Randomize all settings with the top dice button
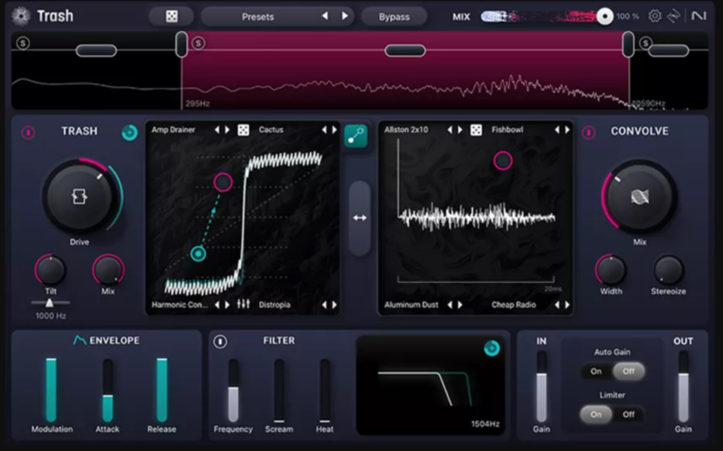The height and width of the screenshot is (451, 723). [x=172, y=16]
